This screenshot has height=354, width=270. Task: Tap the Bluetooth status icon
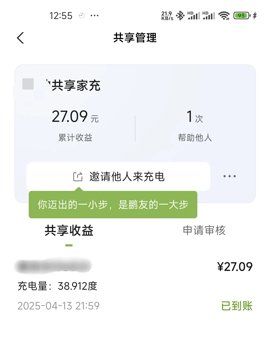(180, 16)
